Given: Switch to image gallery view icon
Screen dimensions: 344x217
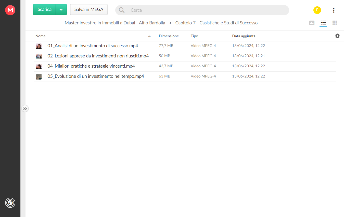Looking at the screenshot, I should [x=312, y=23].
